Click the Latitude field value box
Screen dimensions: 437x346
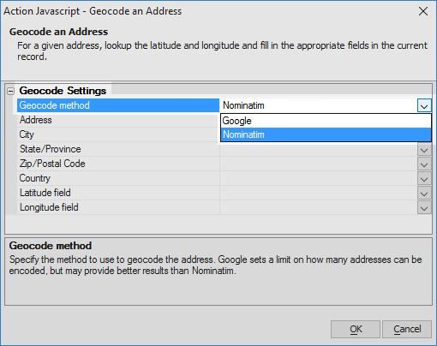coord(319,193)
